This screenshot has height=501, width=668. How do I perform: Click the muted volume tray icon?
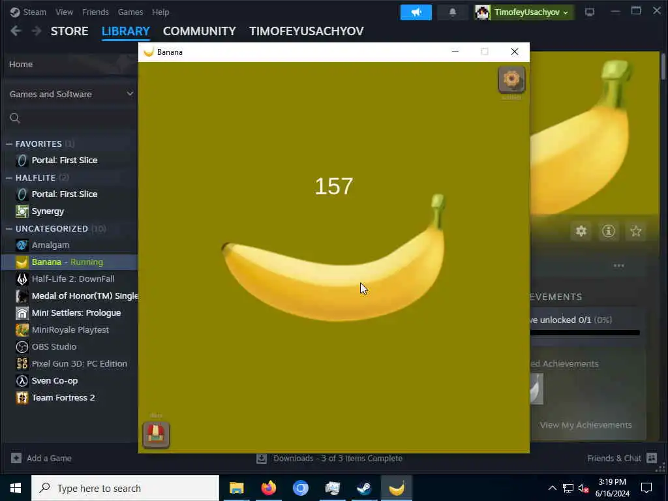pos(583,488)
